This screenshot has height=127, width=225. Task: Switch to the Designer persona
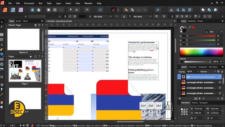click(13, 10)
